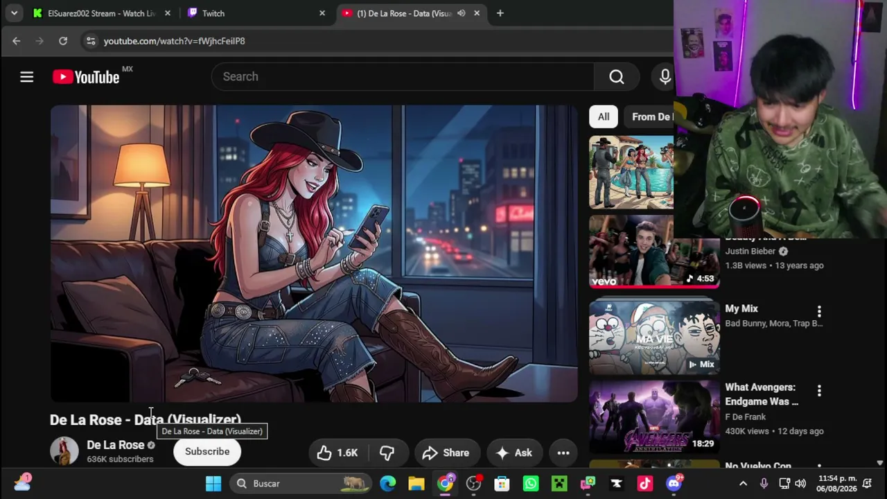Open options for the My Mix item
Image resolution: width=887 pixels, height=499 pixels.
[x=819, y=311]
